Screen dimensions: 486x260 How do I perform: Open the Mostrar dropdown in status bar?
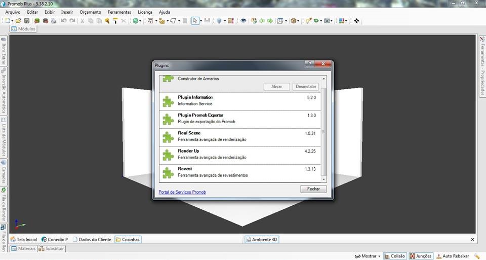(x=368, y=256)
